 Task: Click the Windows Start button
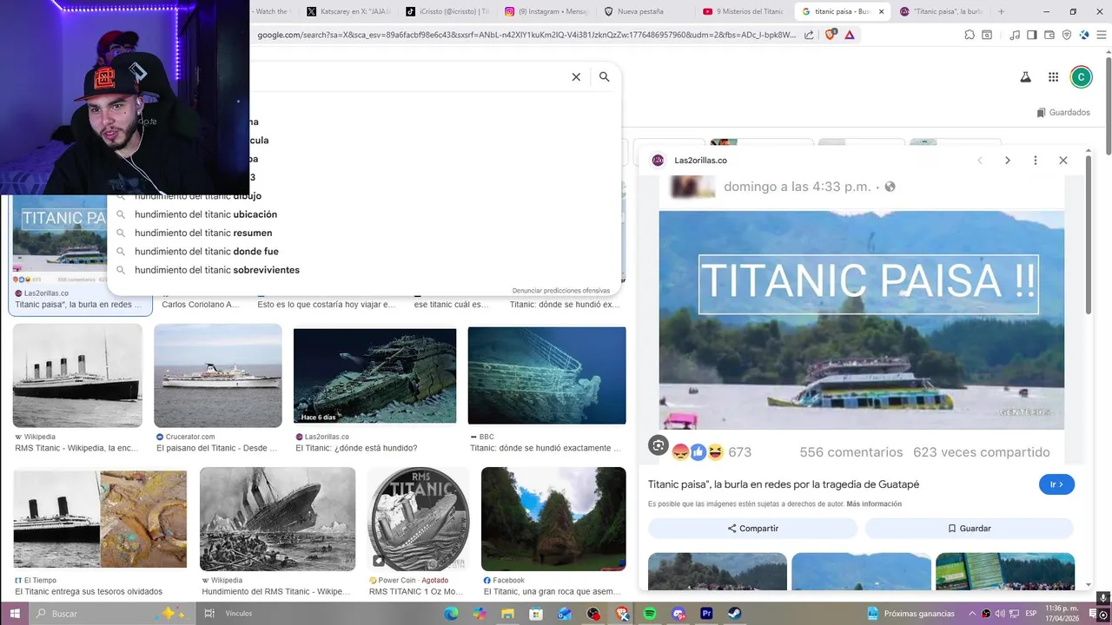pyautogui.click(x=14, y=614)
